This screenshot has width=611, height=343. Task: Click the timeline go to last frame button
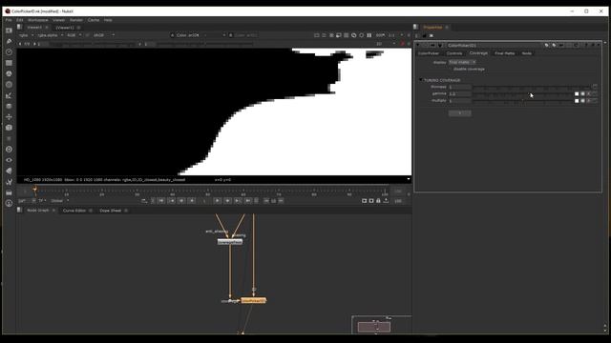pos(248,201)
